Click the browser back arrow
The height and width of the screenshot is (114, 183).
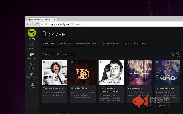(28, 24)
